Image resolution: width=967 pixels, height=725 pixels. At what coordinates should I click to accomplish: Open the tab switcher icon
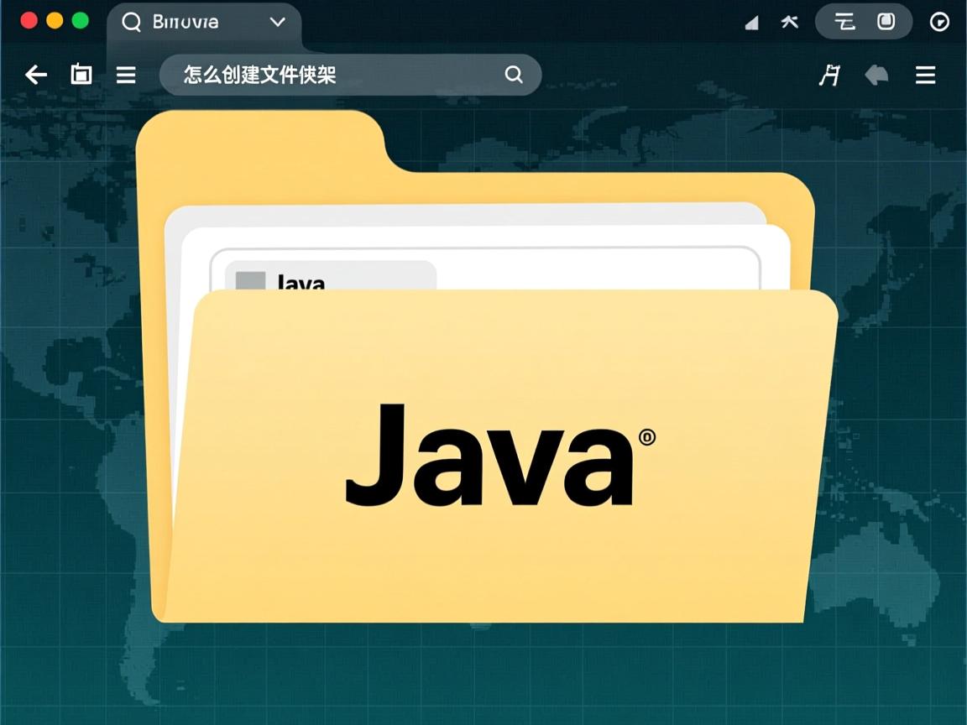[81, 75]
